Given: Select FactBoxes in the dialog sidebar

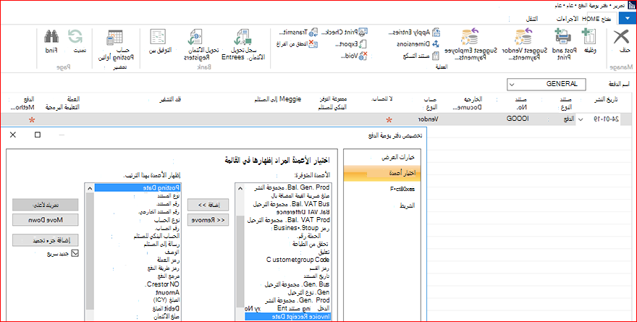Looking at the screenshot, I should click(x=382, y=190).
